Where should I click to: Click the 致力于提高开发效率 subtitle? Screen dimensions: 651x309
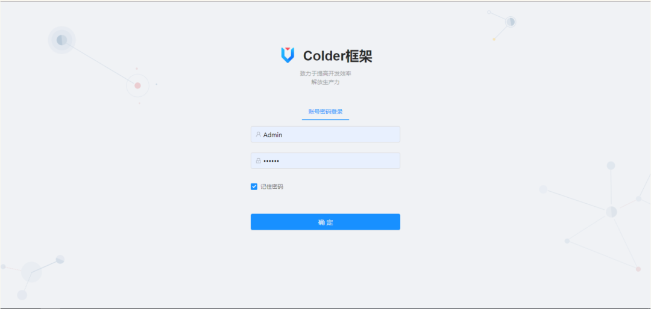pos(325,73)
